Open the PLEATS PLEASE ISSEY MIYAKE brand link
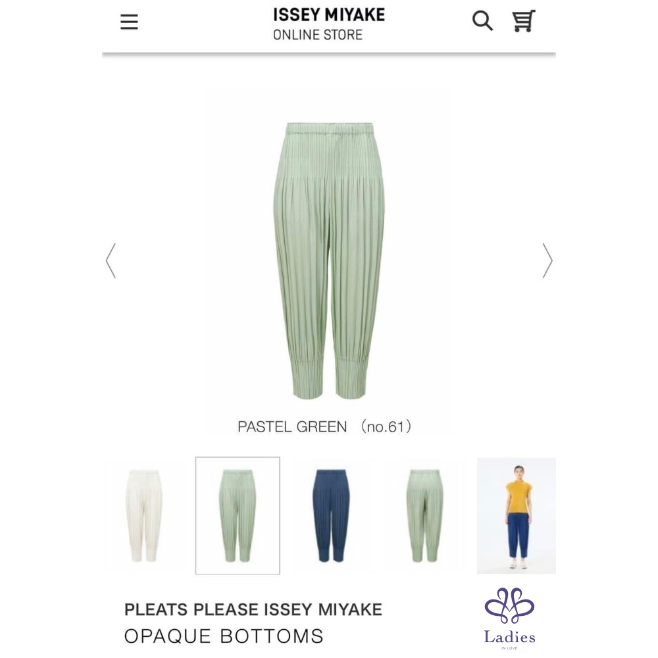The width and height of the screenshot is (658, 658). pyautogui.click(x=253, y=609)
